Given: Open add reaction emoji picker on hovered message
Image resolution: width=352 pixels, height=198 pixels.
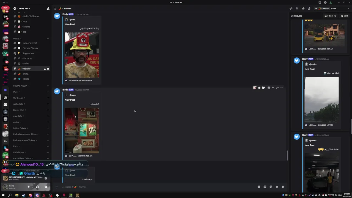Looking at the screenshot, I should [269, 88].
